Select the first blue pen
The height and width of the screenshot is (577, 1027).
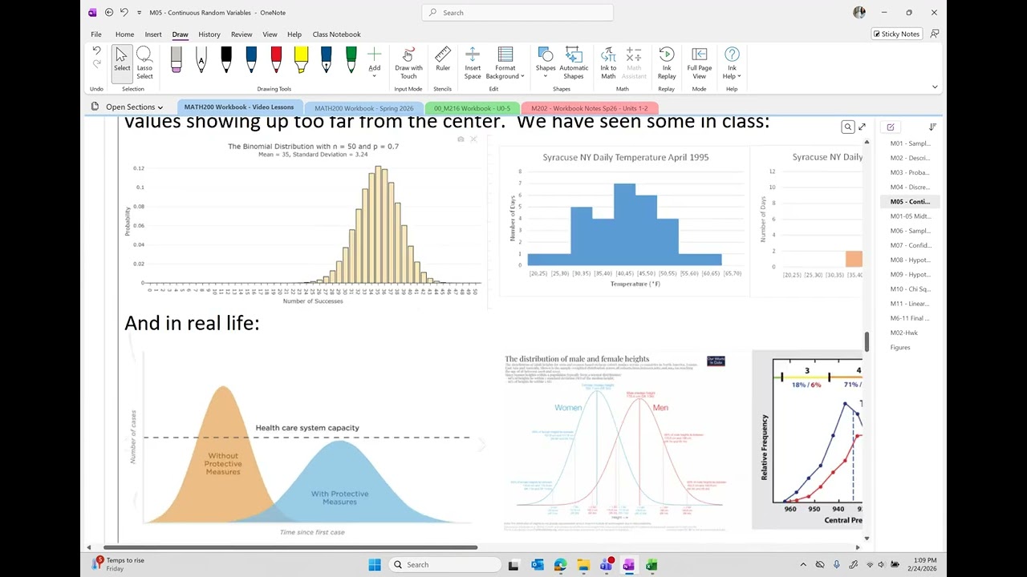pos(251,60)
